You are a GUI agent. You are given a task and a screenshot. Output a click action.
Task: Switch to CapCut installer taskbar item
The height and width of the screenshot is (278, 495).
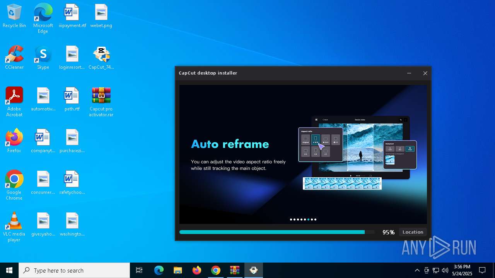[254, 270]
